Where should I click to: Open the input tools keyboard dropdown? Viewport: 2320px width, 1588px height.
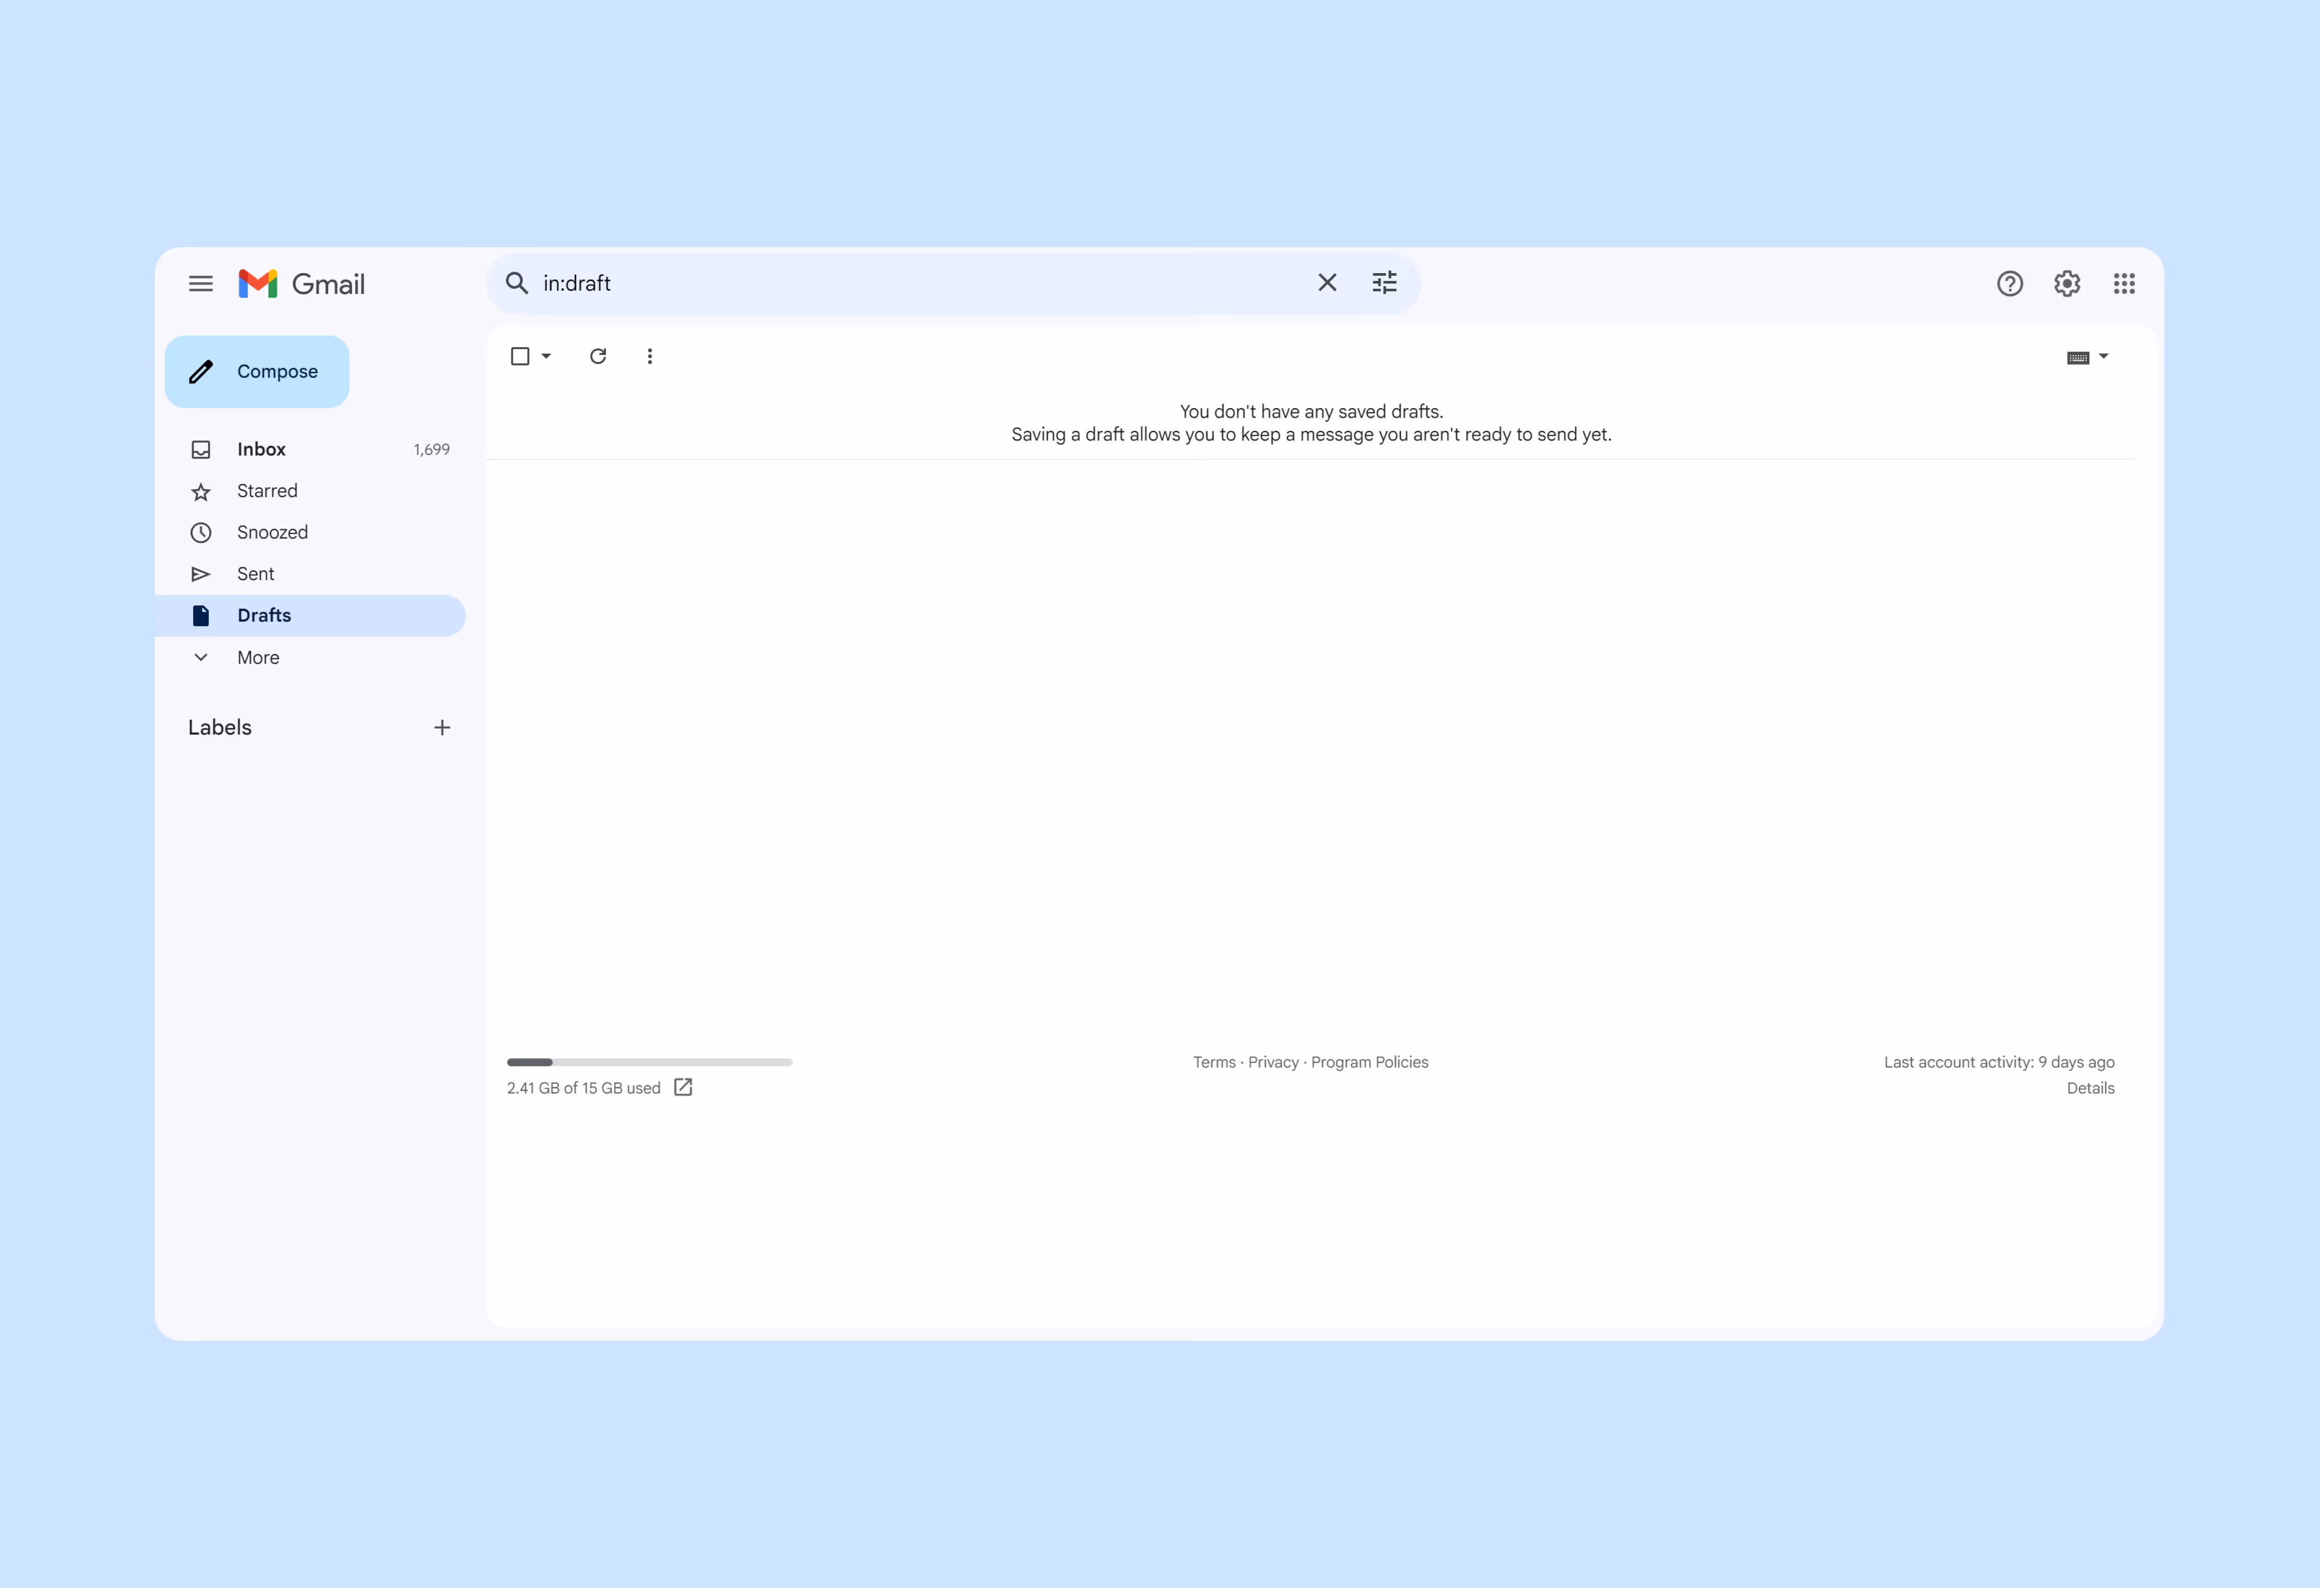(2087, 356)
